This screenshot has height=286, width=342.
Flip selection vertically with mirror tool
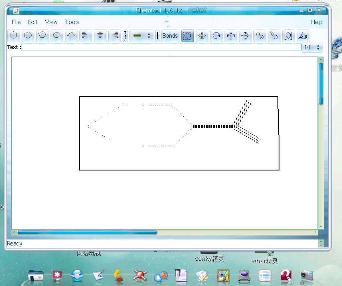pos(245,36)
